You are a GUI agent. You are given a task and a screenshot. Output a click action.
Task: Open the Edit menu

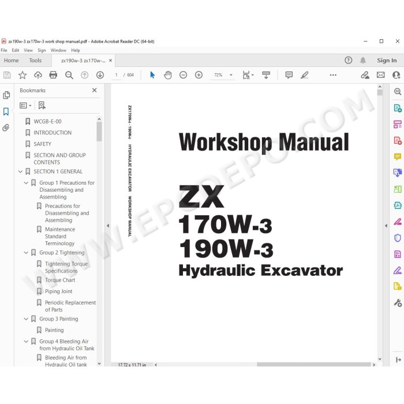click(x=16, y=50)
